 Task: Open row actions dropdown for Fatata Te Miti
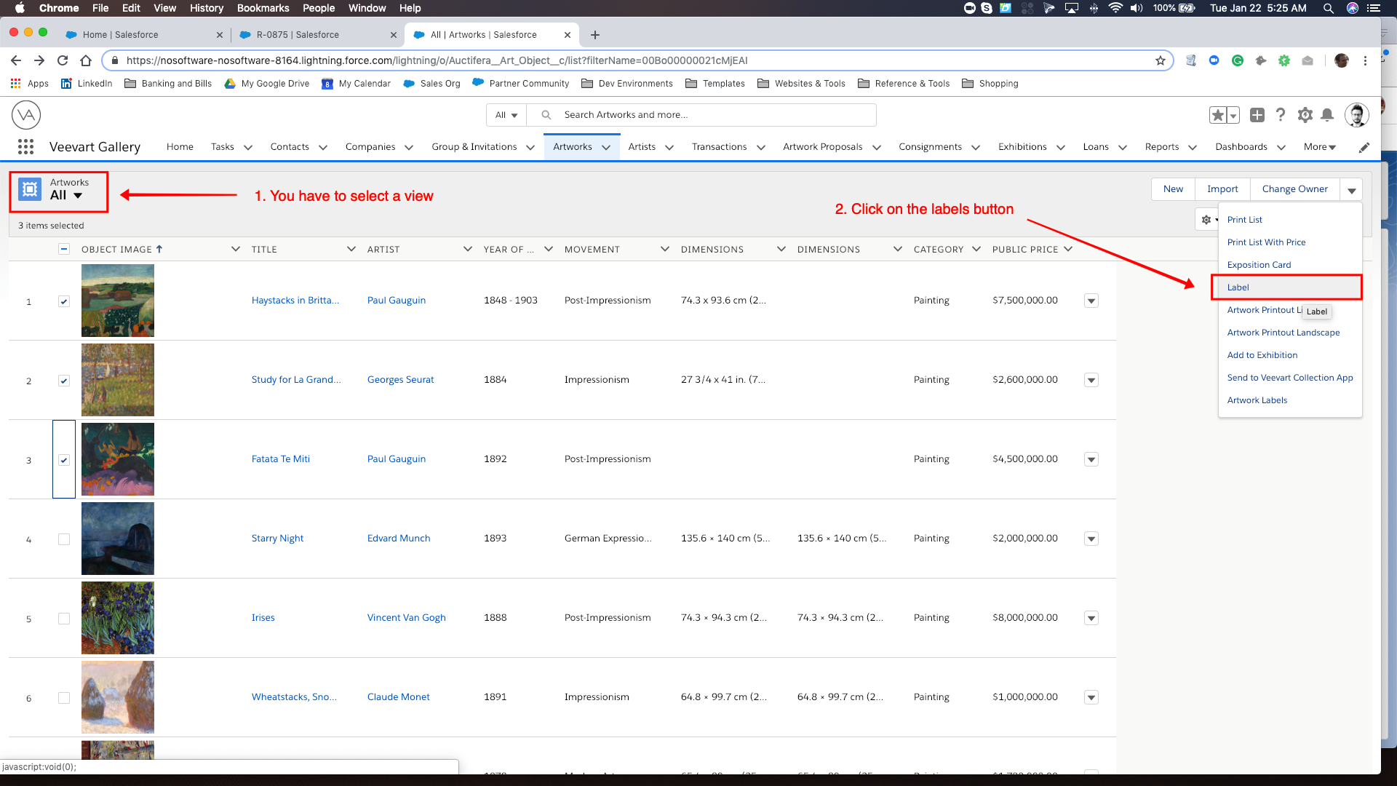[x=1091, y=460]
